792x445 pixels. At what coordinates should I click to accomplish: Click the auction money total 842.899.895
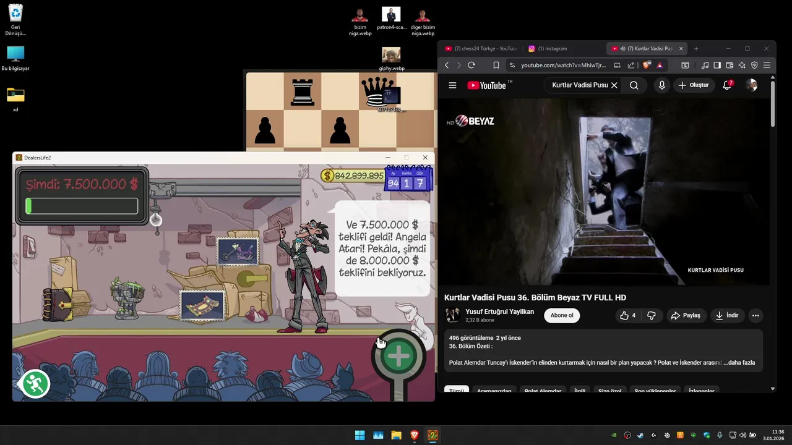point(353,176)
